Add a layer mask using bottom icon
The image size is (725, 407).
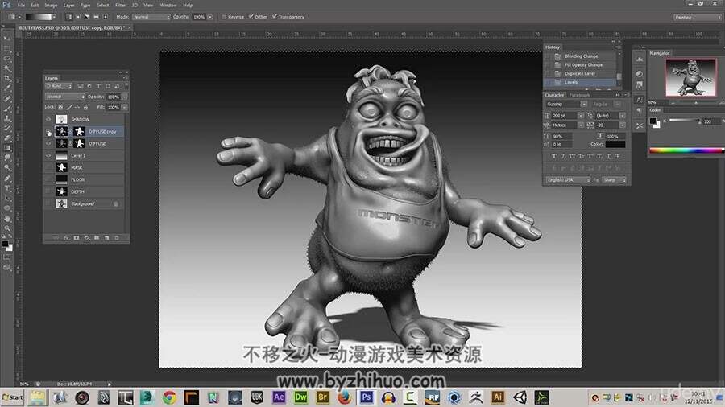pos(77,238)
